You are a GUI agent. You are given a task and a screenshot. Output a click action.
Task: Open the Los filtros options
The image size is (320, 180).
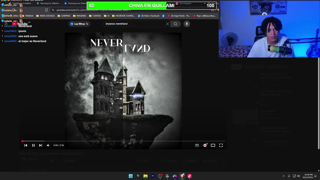[79, 24]
